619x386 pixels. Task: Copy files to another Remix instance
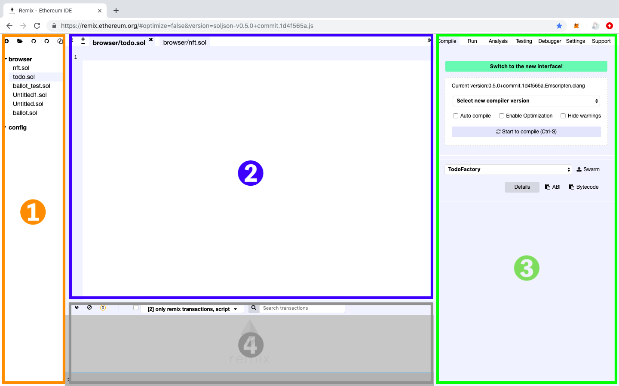point(59,41)
